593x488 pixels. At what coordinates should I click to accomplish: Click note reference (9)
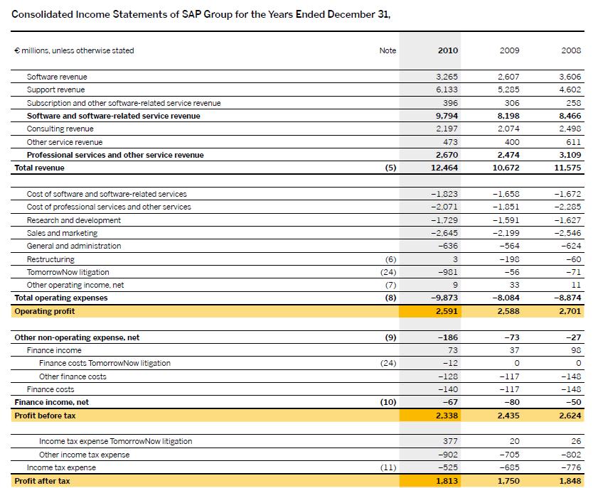coord(390,337)
